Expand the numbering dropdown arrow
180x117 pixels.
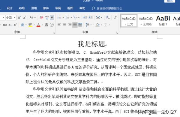[71, 18]
